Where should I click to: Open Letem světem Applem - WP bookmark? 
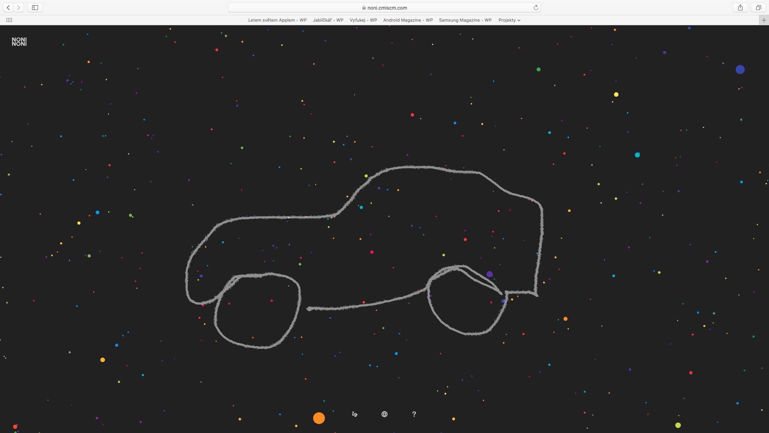pyautogui.click(x=277, y=20)
